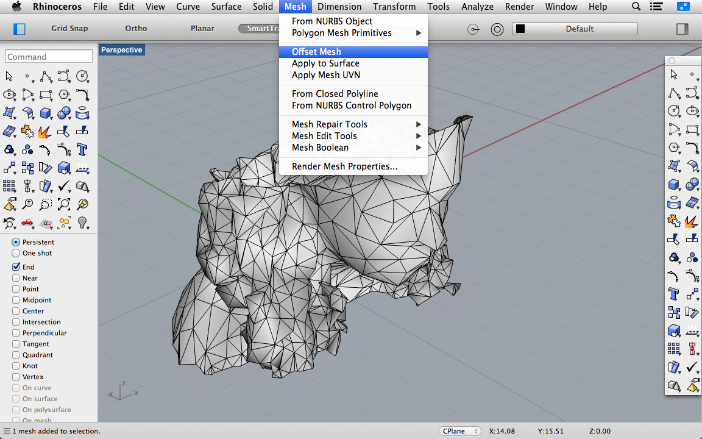Enable the Midpoint object snap
Viewport: 702px width, 439px height.
pos(16,300)
